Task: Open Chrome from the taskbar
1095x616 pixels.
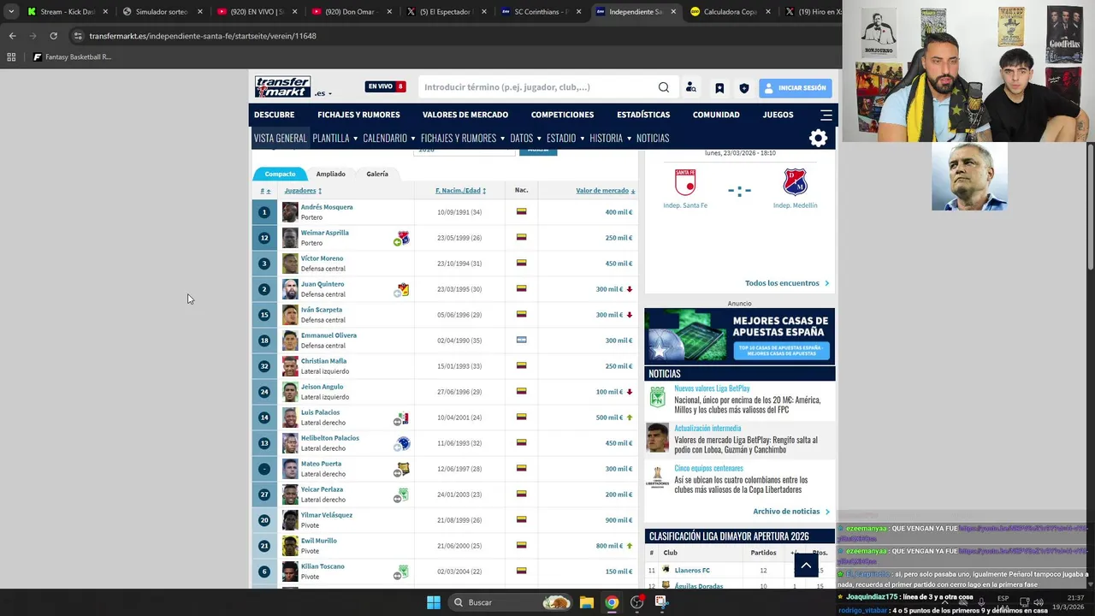Action: (612, 602)
